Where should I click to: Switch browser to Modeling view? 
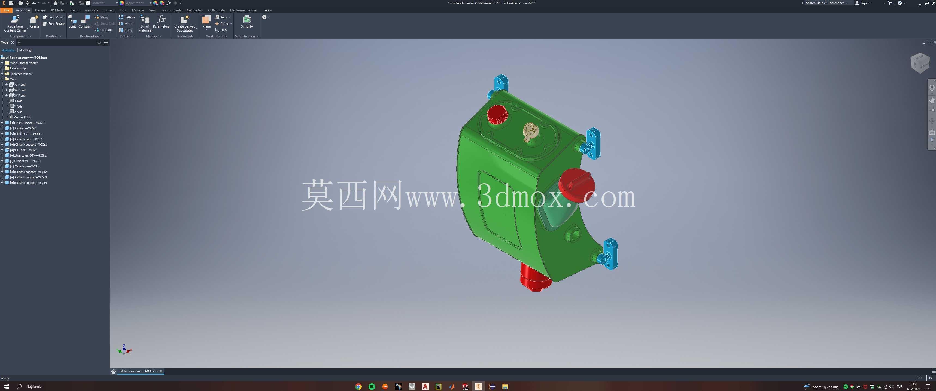click(25, 50)
